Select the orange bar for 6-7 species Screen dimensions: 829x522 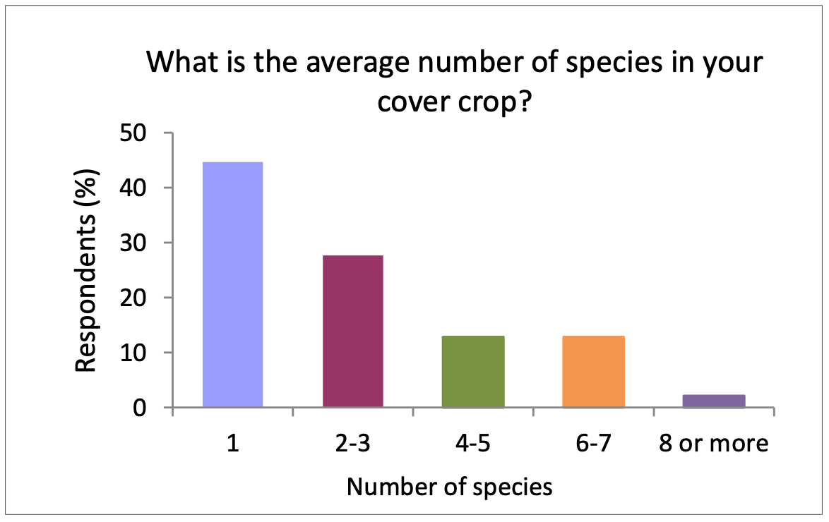(594, 372)
